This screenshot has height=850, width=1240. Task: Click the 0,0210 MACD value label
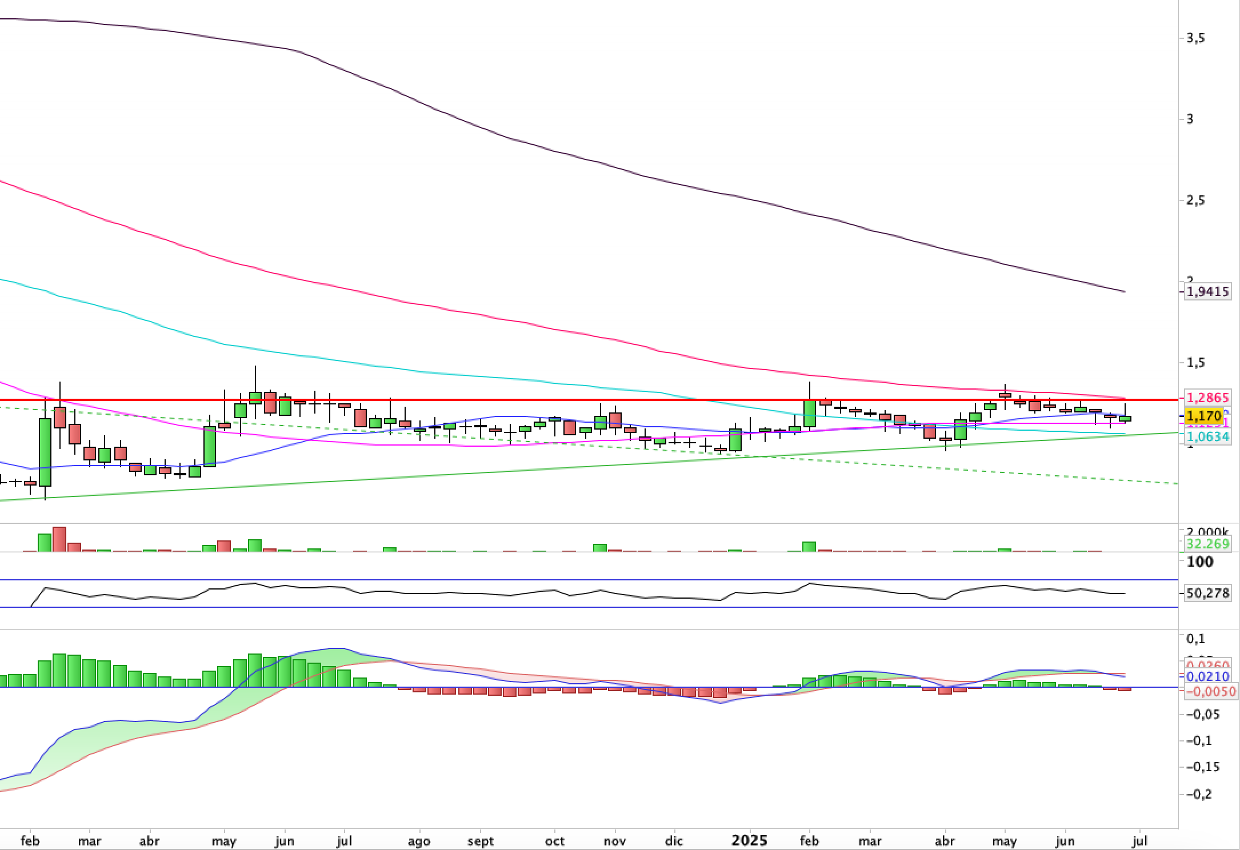pyautogui.click(x=1208, y=677)
